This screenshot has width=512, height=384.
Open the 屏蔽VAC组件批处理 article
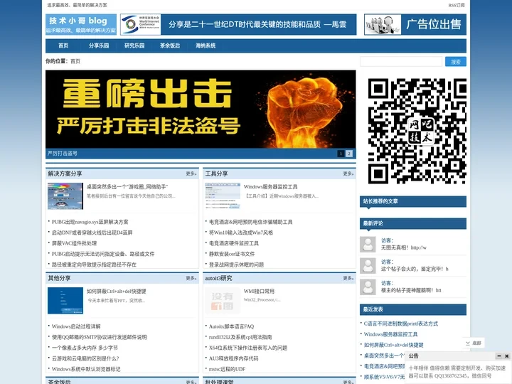pos(74,243)
